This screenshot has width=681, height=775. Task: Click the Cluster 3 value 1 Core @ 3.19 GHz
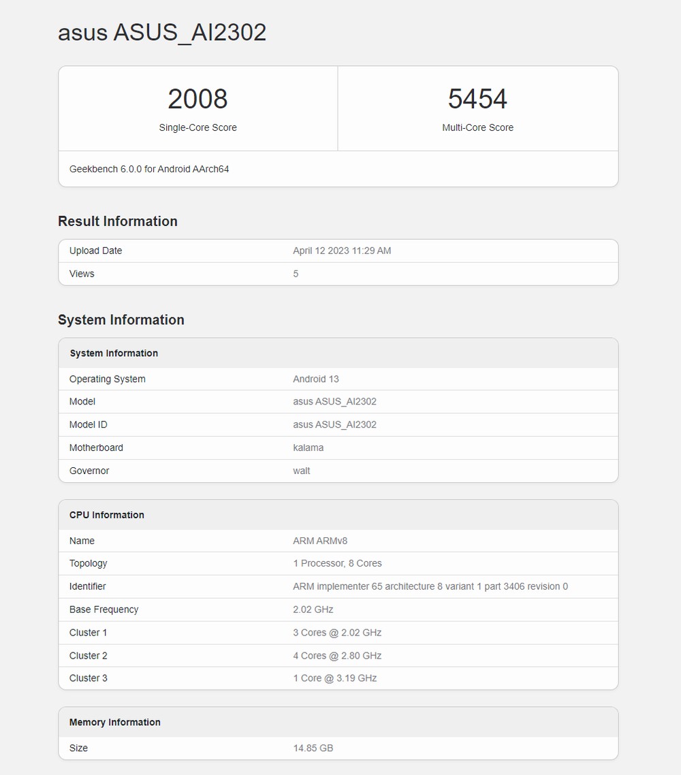(x=334, y=678)
